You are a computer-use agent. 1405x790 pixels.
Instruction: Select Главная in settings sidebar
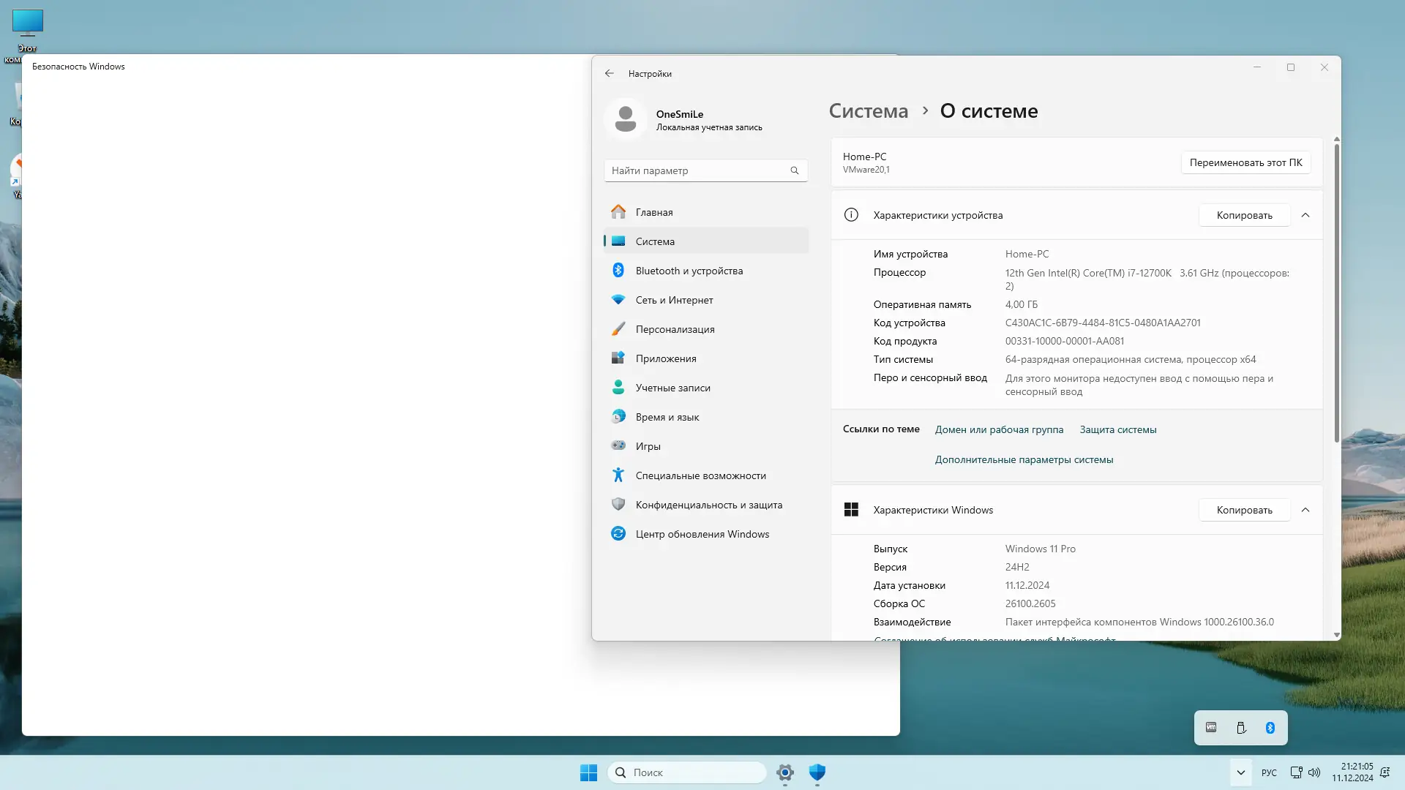tap(653, 212)
